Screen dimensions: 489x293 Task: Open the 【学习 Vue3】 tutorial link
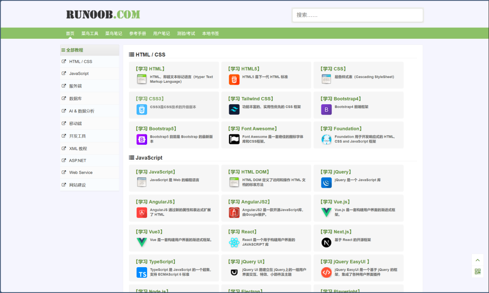(x=149, y=232)
